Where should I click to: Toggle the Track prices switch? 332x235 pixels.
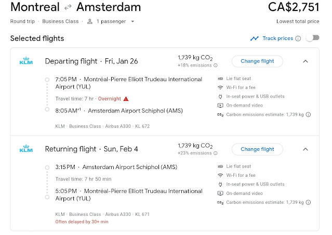coord(312,38)
